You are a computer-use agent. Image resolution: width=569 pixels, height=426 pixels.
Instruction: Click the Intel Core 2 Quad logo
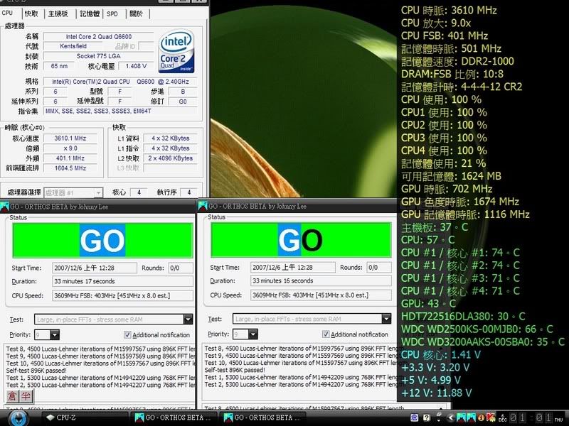click(176, 50)
